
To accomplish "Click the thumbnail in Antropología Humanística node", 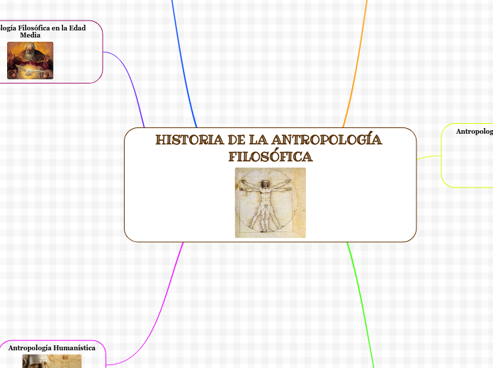I will click(x=52, y=361).
